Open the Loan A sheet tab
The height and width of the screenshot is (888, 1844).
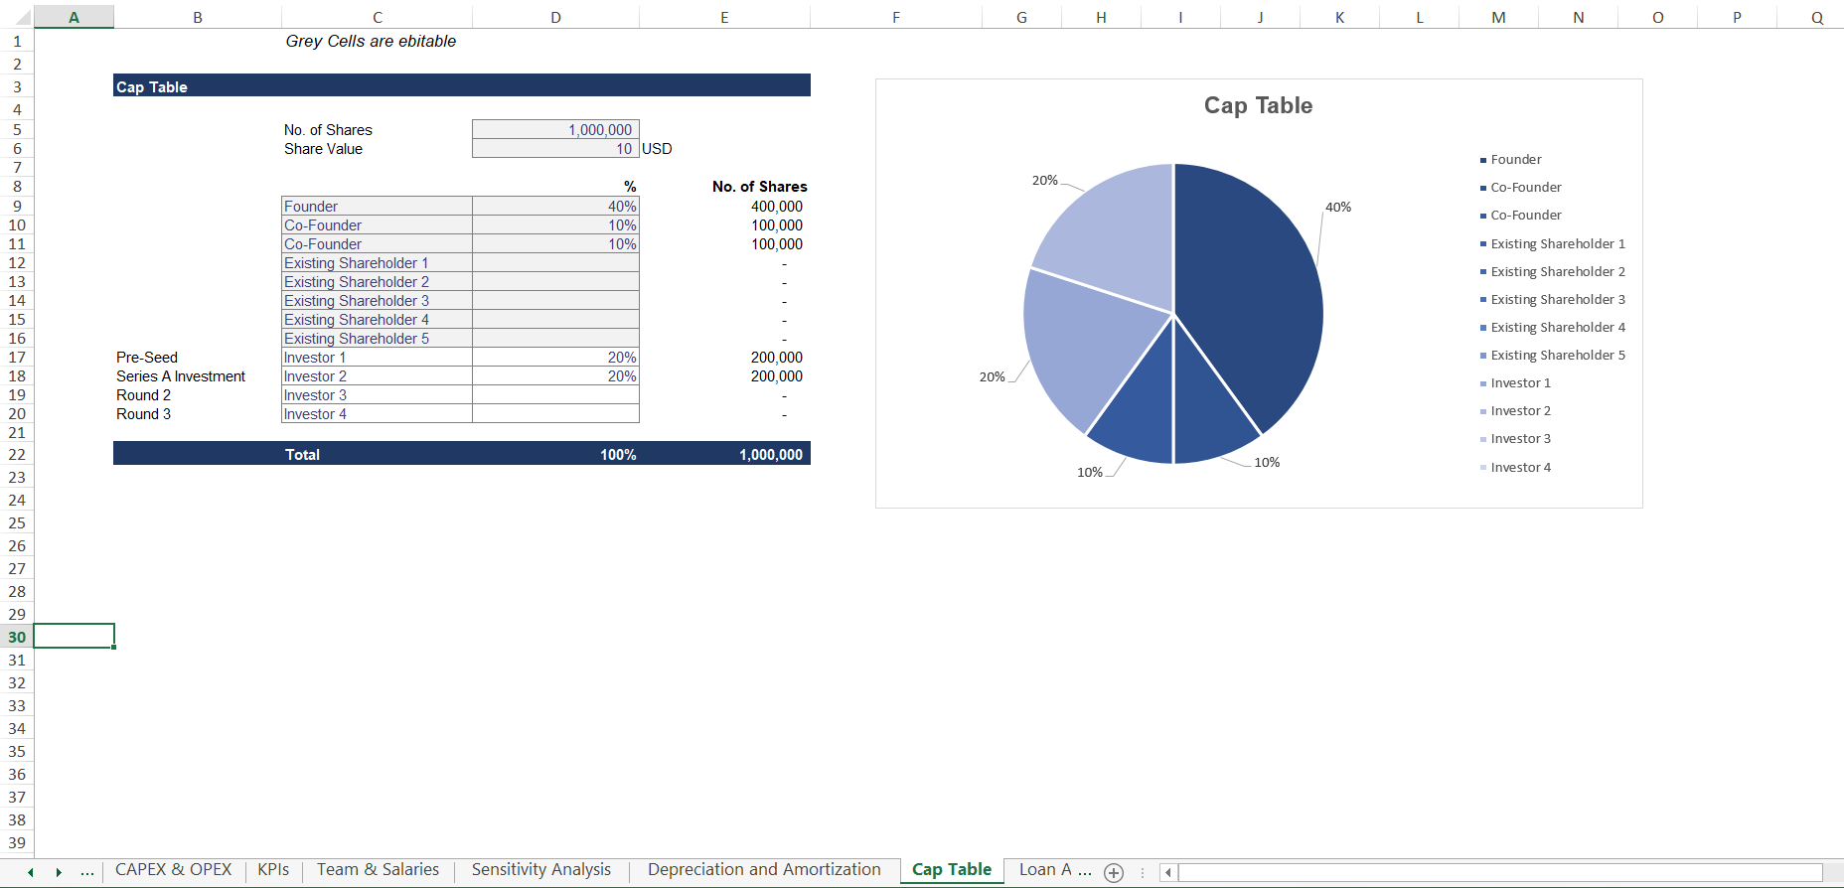pos(1054,870)
